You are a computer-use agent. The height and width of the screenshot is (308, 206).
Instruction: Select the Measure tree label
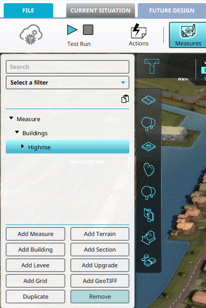(x=29, y=119)
